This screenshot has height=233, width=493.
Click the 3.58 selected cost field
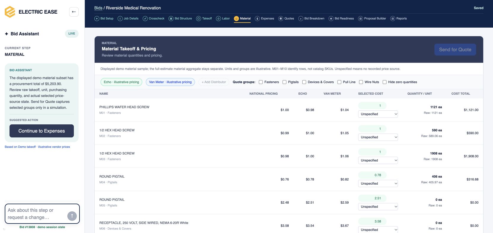[372, 221]
